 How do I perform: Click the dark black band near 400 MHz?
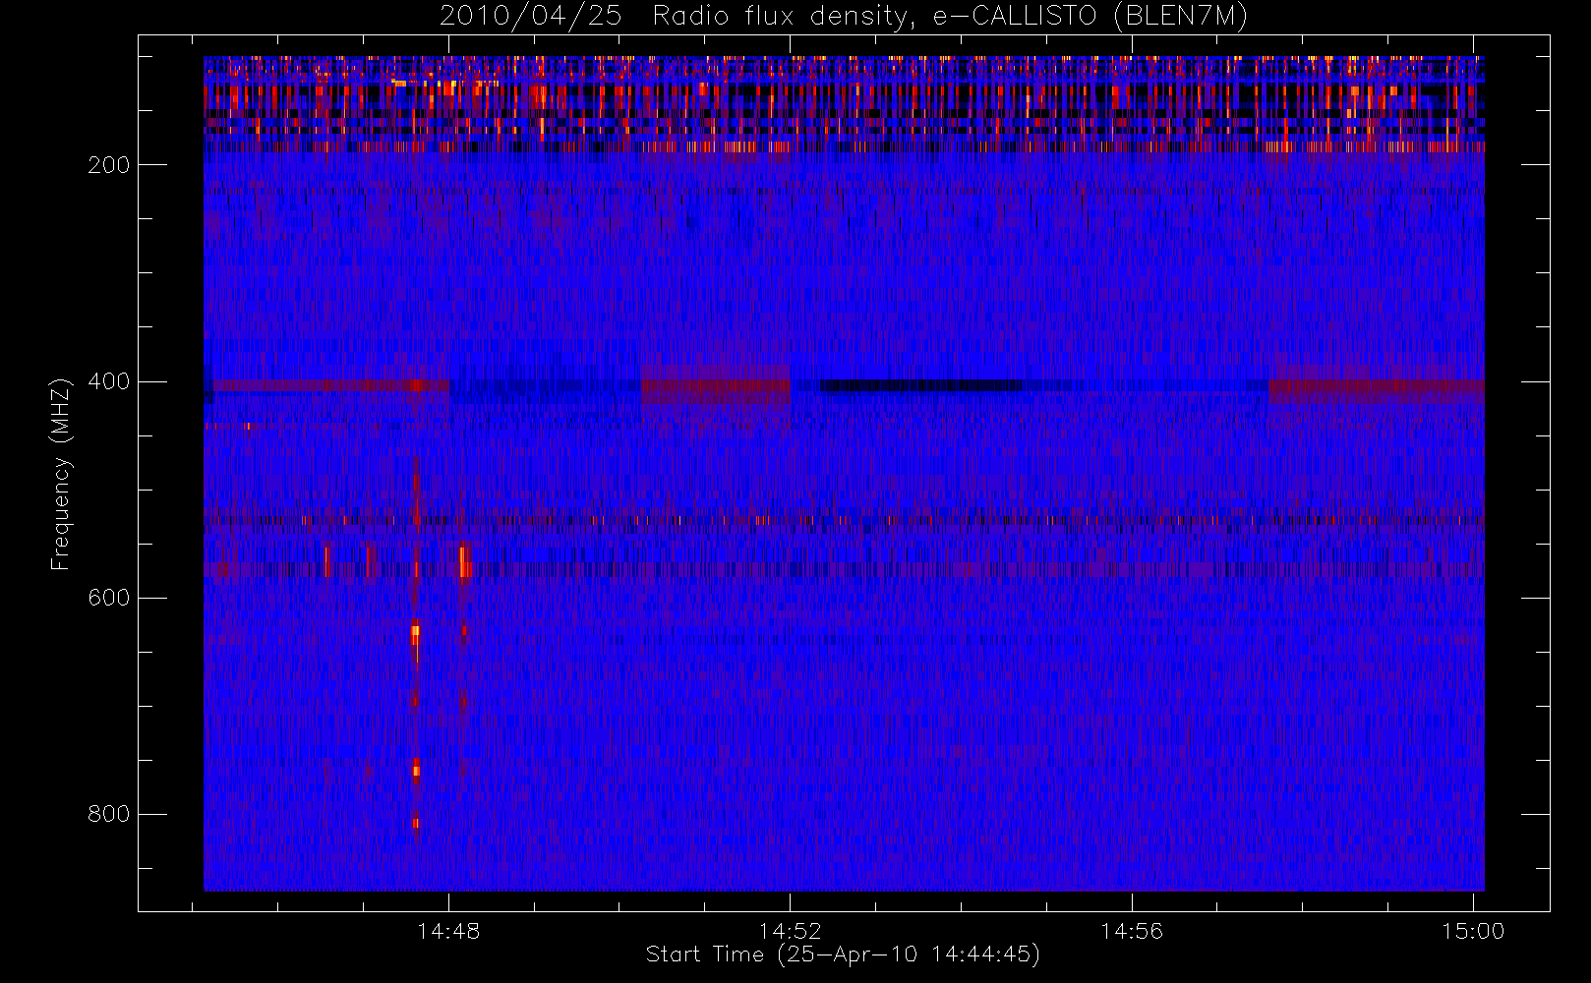click(x=921, y=385)
